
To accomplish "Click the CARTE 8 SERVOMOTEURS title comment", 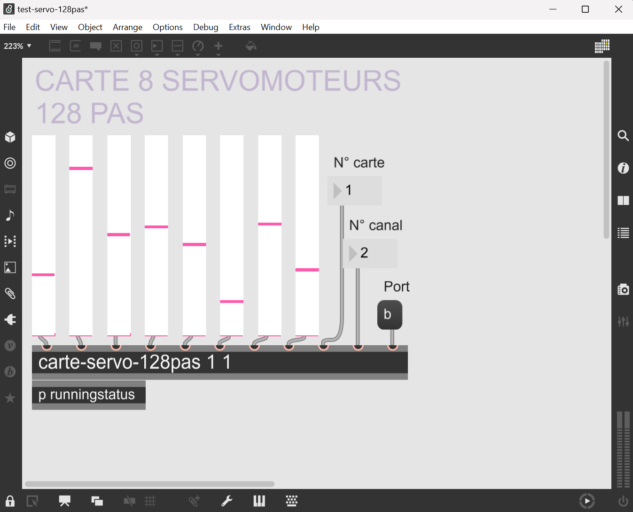I will coord(219,97).
